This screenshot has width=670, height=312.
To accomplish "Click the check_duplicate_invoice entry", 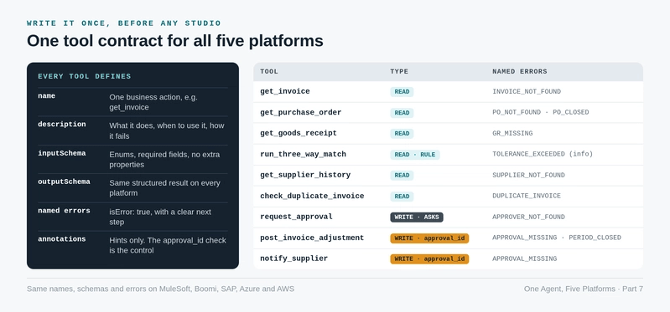I will (x=312, y=196).
